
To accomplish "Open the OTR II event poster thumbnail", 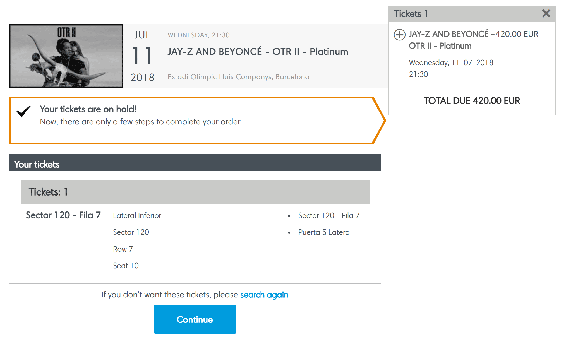I will 66,56.
